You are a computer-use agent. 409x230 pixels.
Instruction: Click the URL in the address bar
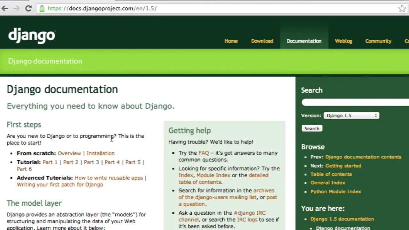pyautogui.click(x=102, y=9)
